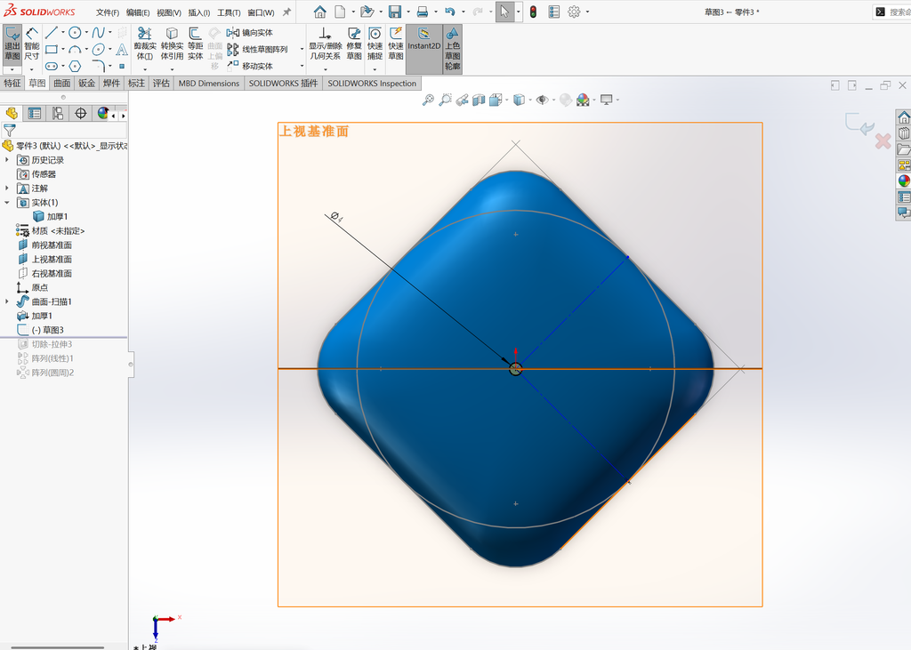Select the Straight Slot tool
This screenshot has height=650, width=911.
51,66
